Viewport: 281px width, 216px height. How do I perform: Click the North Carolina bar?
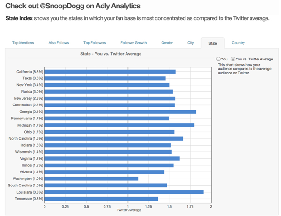pyautogui.click(x=114, y=139)
